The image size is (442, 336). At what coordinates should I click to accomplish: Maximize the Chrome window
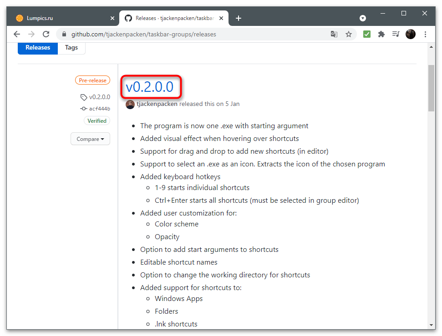point(404,13)
